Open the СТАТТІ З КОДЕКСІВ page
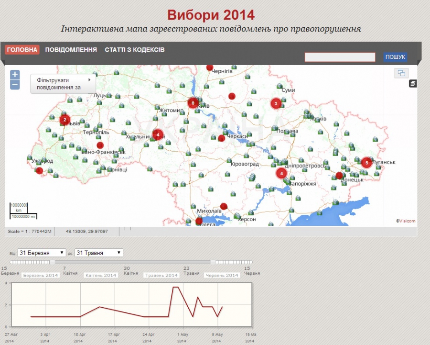The image size is (430, 345). point(135,50)
